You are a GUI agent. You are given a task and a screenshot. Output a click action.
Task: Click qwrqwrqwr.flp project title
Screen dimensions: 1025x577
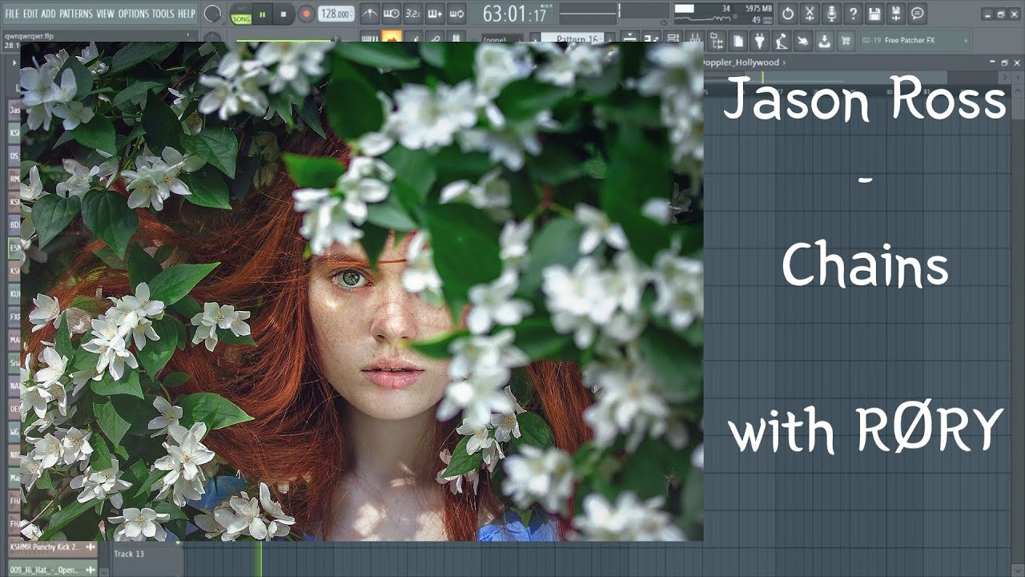[x=29, y=36]
